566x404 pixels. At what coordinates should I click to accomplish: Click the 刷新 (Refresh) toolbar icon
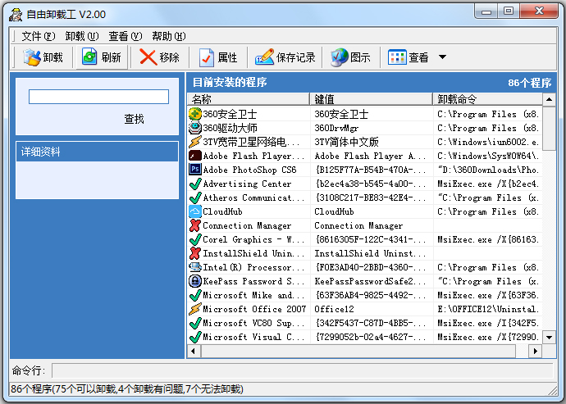89,57
